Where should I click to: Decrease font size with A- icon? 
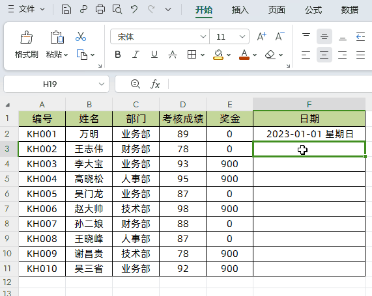coord(280,36)
